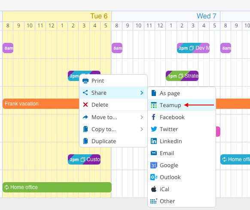Click the dotted grid Other icon
Image resolution: width=250 pixels, height=210 pixels.
click(154, 201)
